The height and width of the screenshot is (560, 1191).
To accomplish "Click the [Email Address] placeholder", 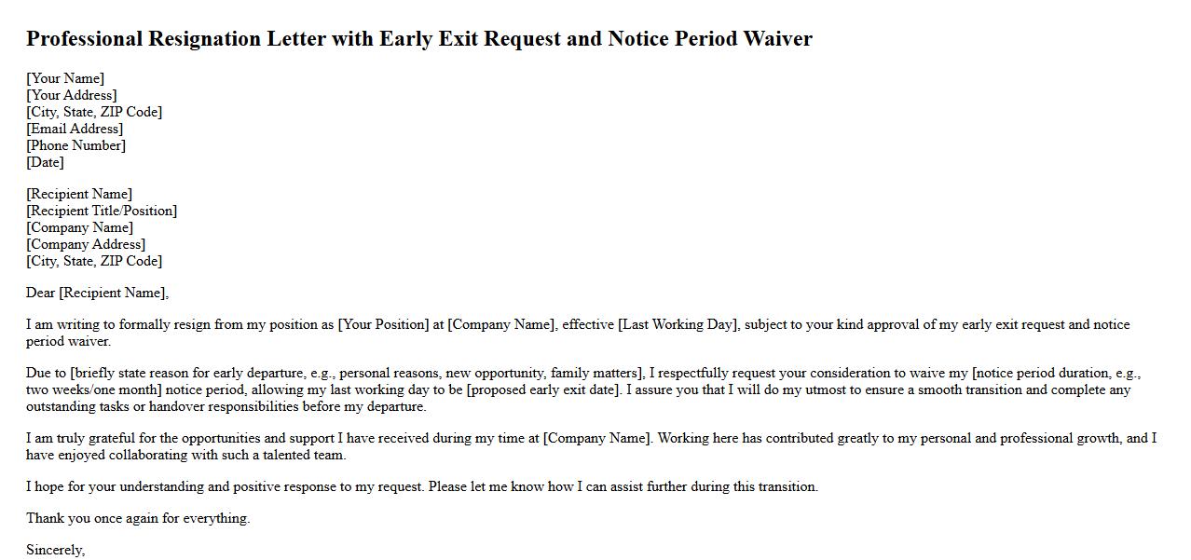I will pos(75,129).
